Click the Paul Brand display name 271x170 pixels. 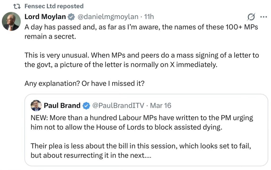tap(62, 106)
